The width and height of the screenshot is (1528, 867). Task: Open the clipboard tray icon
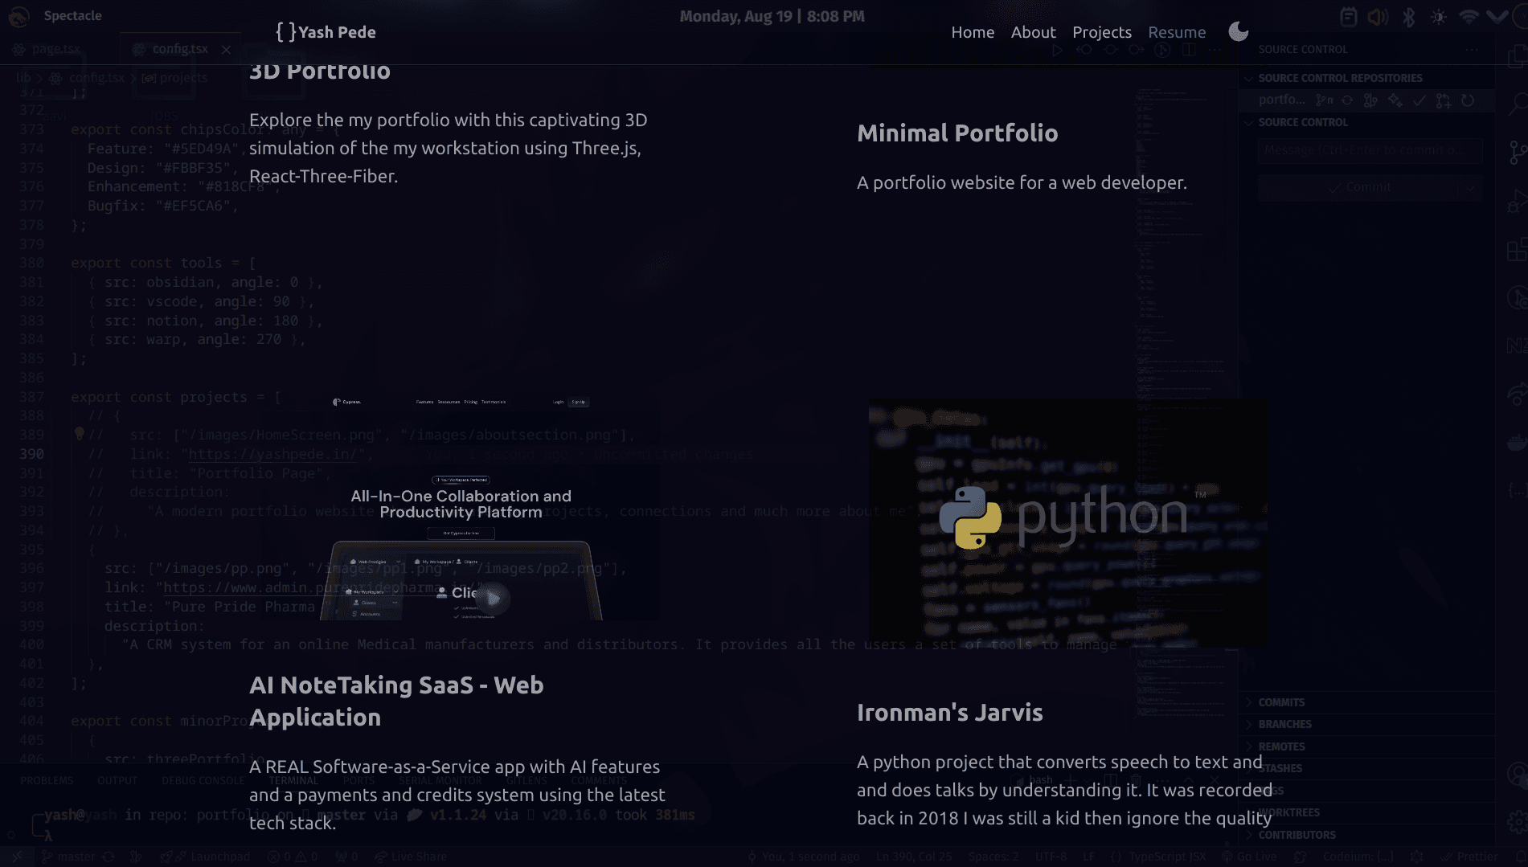[x=1348, y=17]
